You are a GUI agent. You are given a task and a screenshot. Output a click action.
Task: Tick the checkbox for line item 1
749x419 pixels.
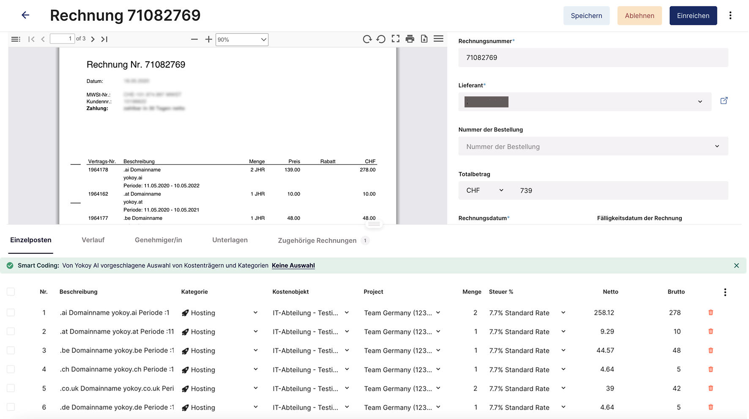tap(11, 312)
